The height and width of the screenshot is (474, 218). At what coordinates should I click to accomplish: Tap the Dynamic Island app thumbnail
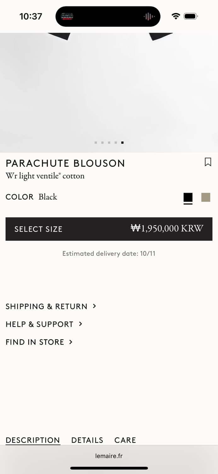click(x=67, y=16)
